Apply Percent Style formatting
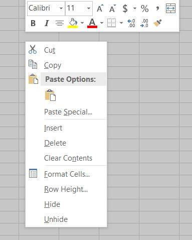This screenshot has width=192, height=240. point(144,9)
